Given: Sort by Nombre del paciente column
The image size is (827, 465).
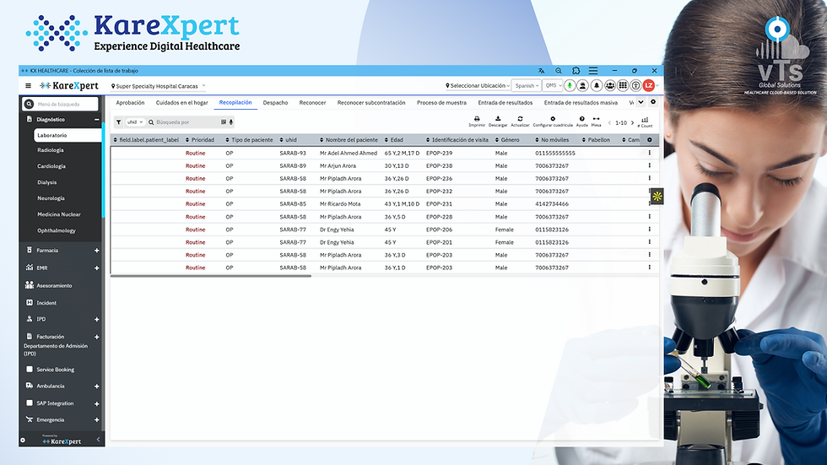Looking at the screenshot, I should point(349,140).
